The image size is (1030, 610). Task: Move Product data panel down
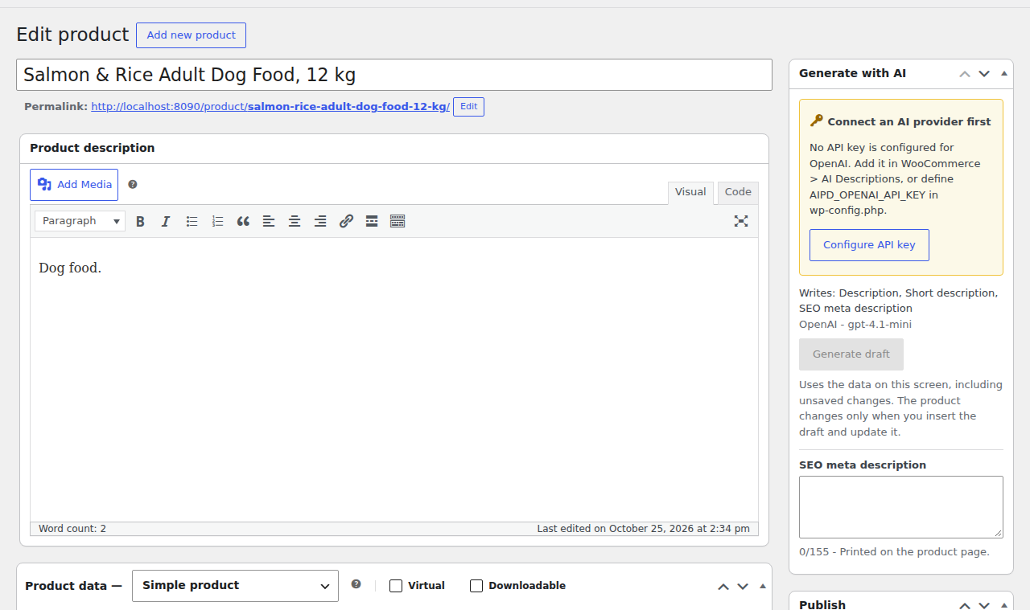tap(743, 586)
